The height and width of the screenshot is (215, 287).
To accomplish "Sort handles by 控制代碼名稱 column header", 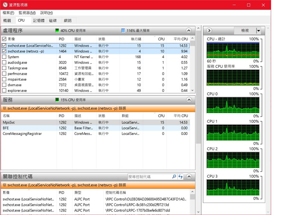I will point(146,193).
